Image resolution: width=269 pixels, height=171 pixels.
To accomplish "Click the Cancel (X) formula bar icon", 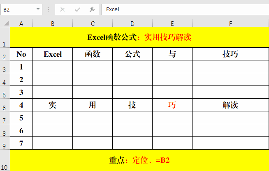I will point(63,9).
